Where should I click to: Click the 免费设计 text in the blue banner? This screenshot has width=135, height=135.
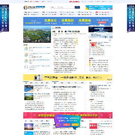pyautogui.click(x=51, y=21)
